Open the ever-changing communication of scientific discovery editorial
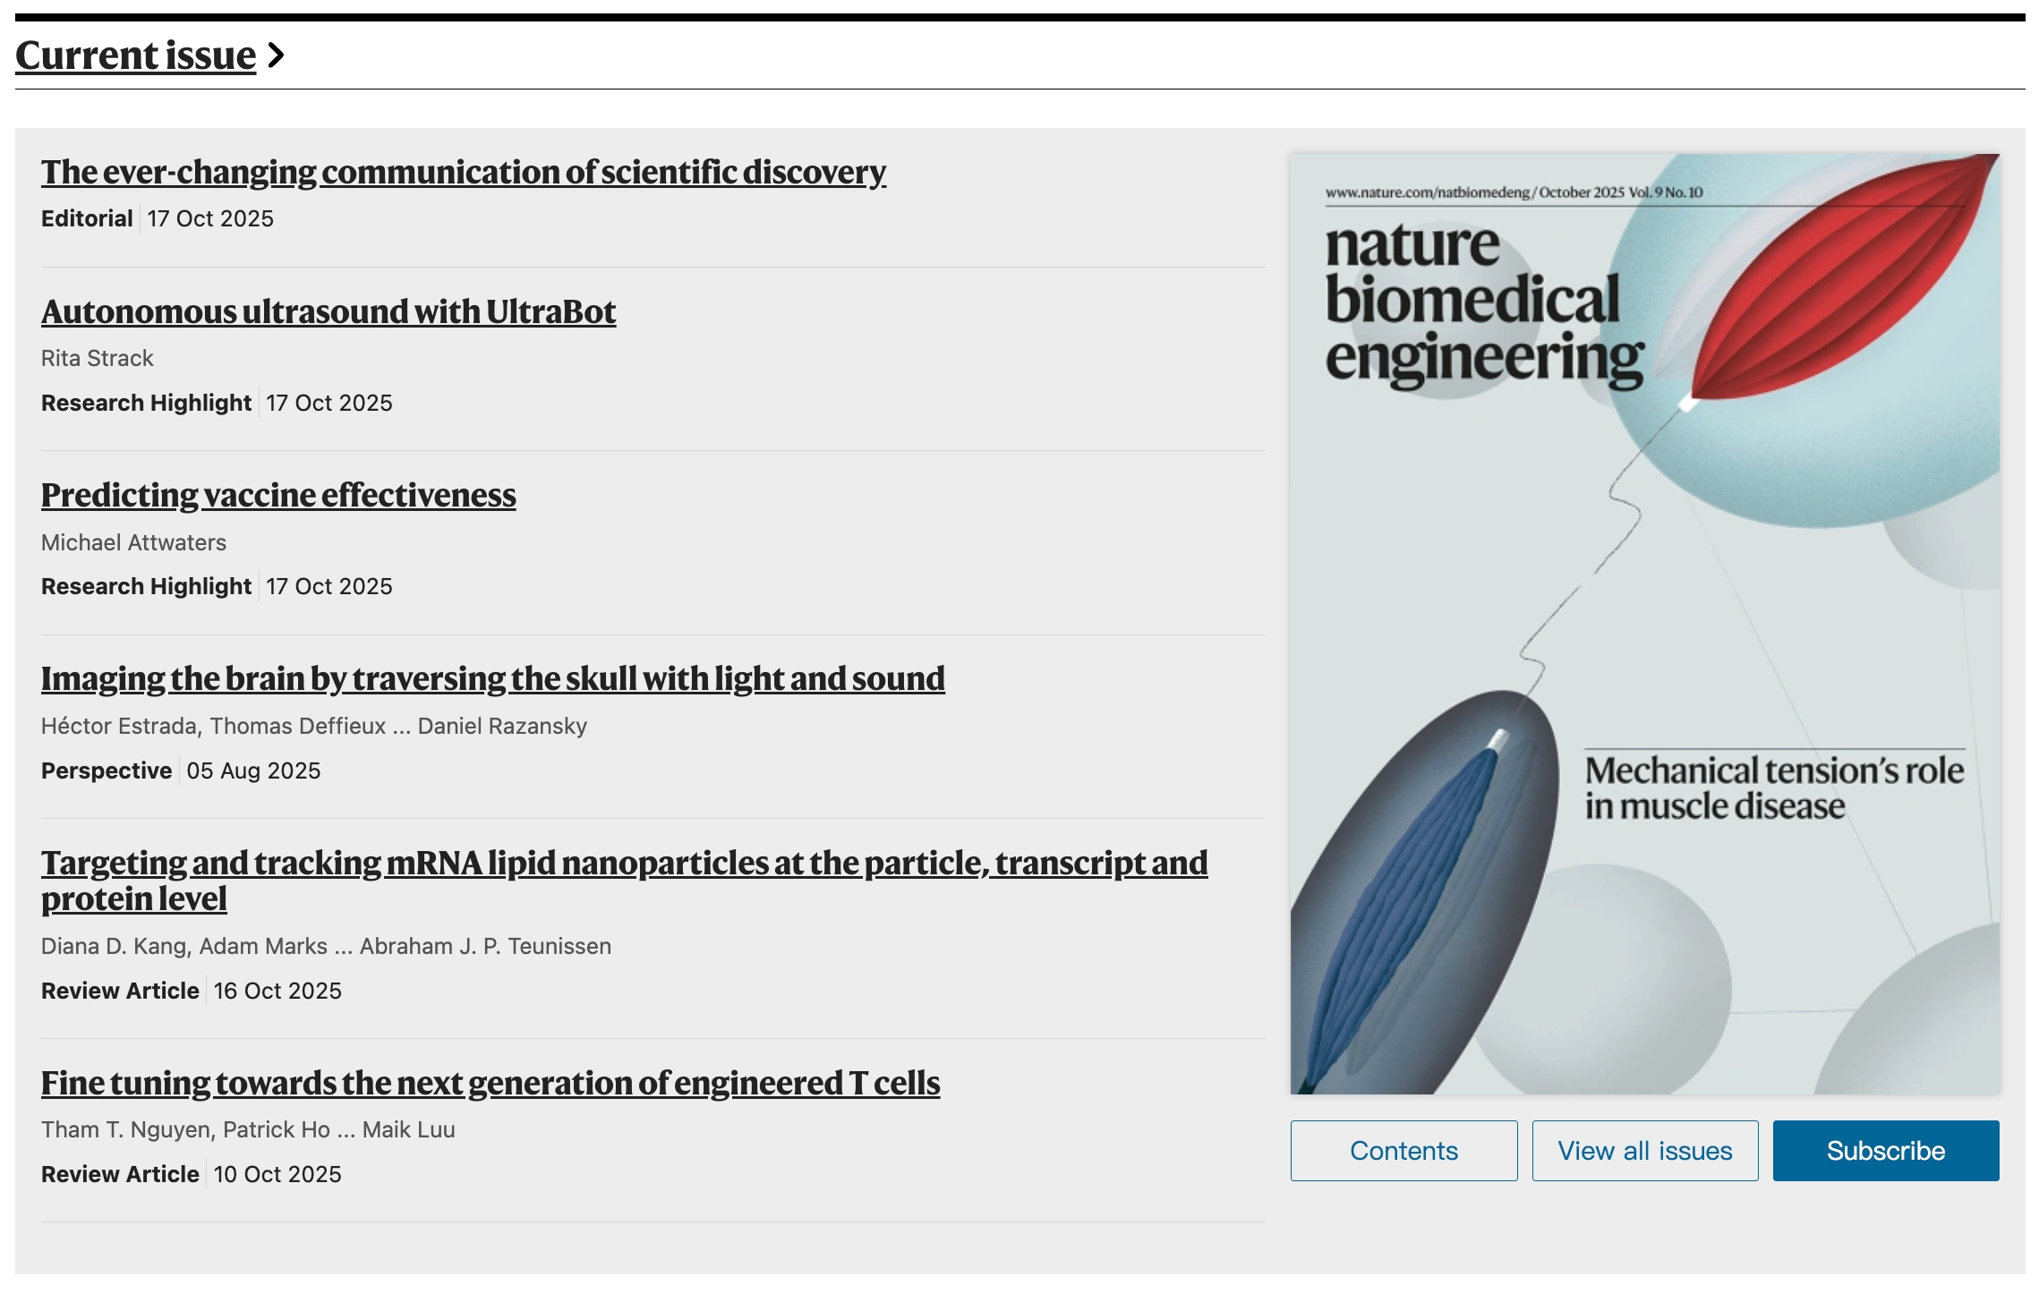This screenshot has height=1294, width=2039. [463, 172]
